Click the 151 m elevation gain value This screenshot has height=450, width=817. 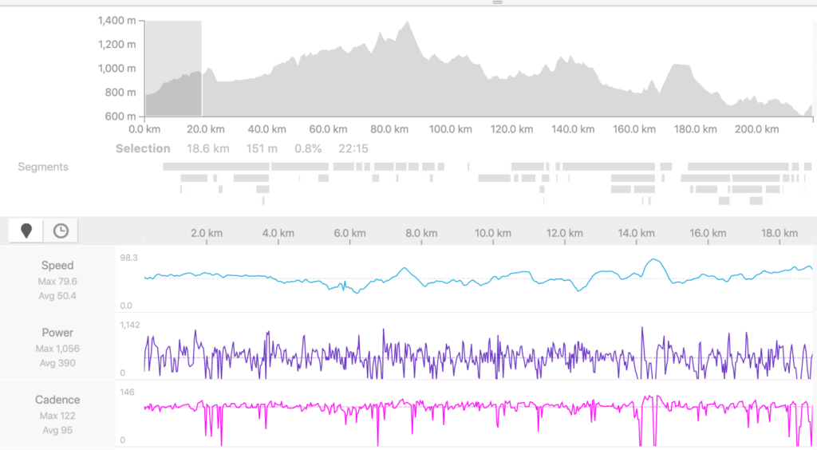coord(262,149)
